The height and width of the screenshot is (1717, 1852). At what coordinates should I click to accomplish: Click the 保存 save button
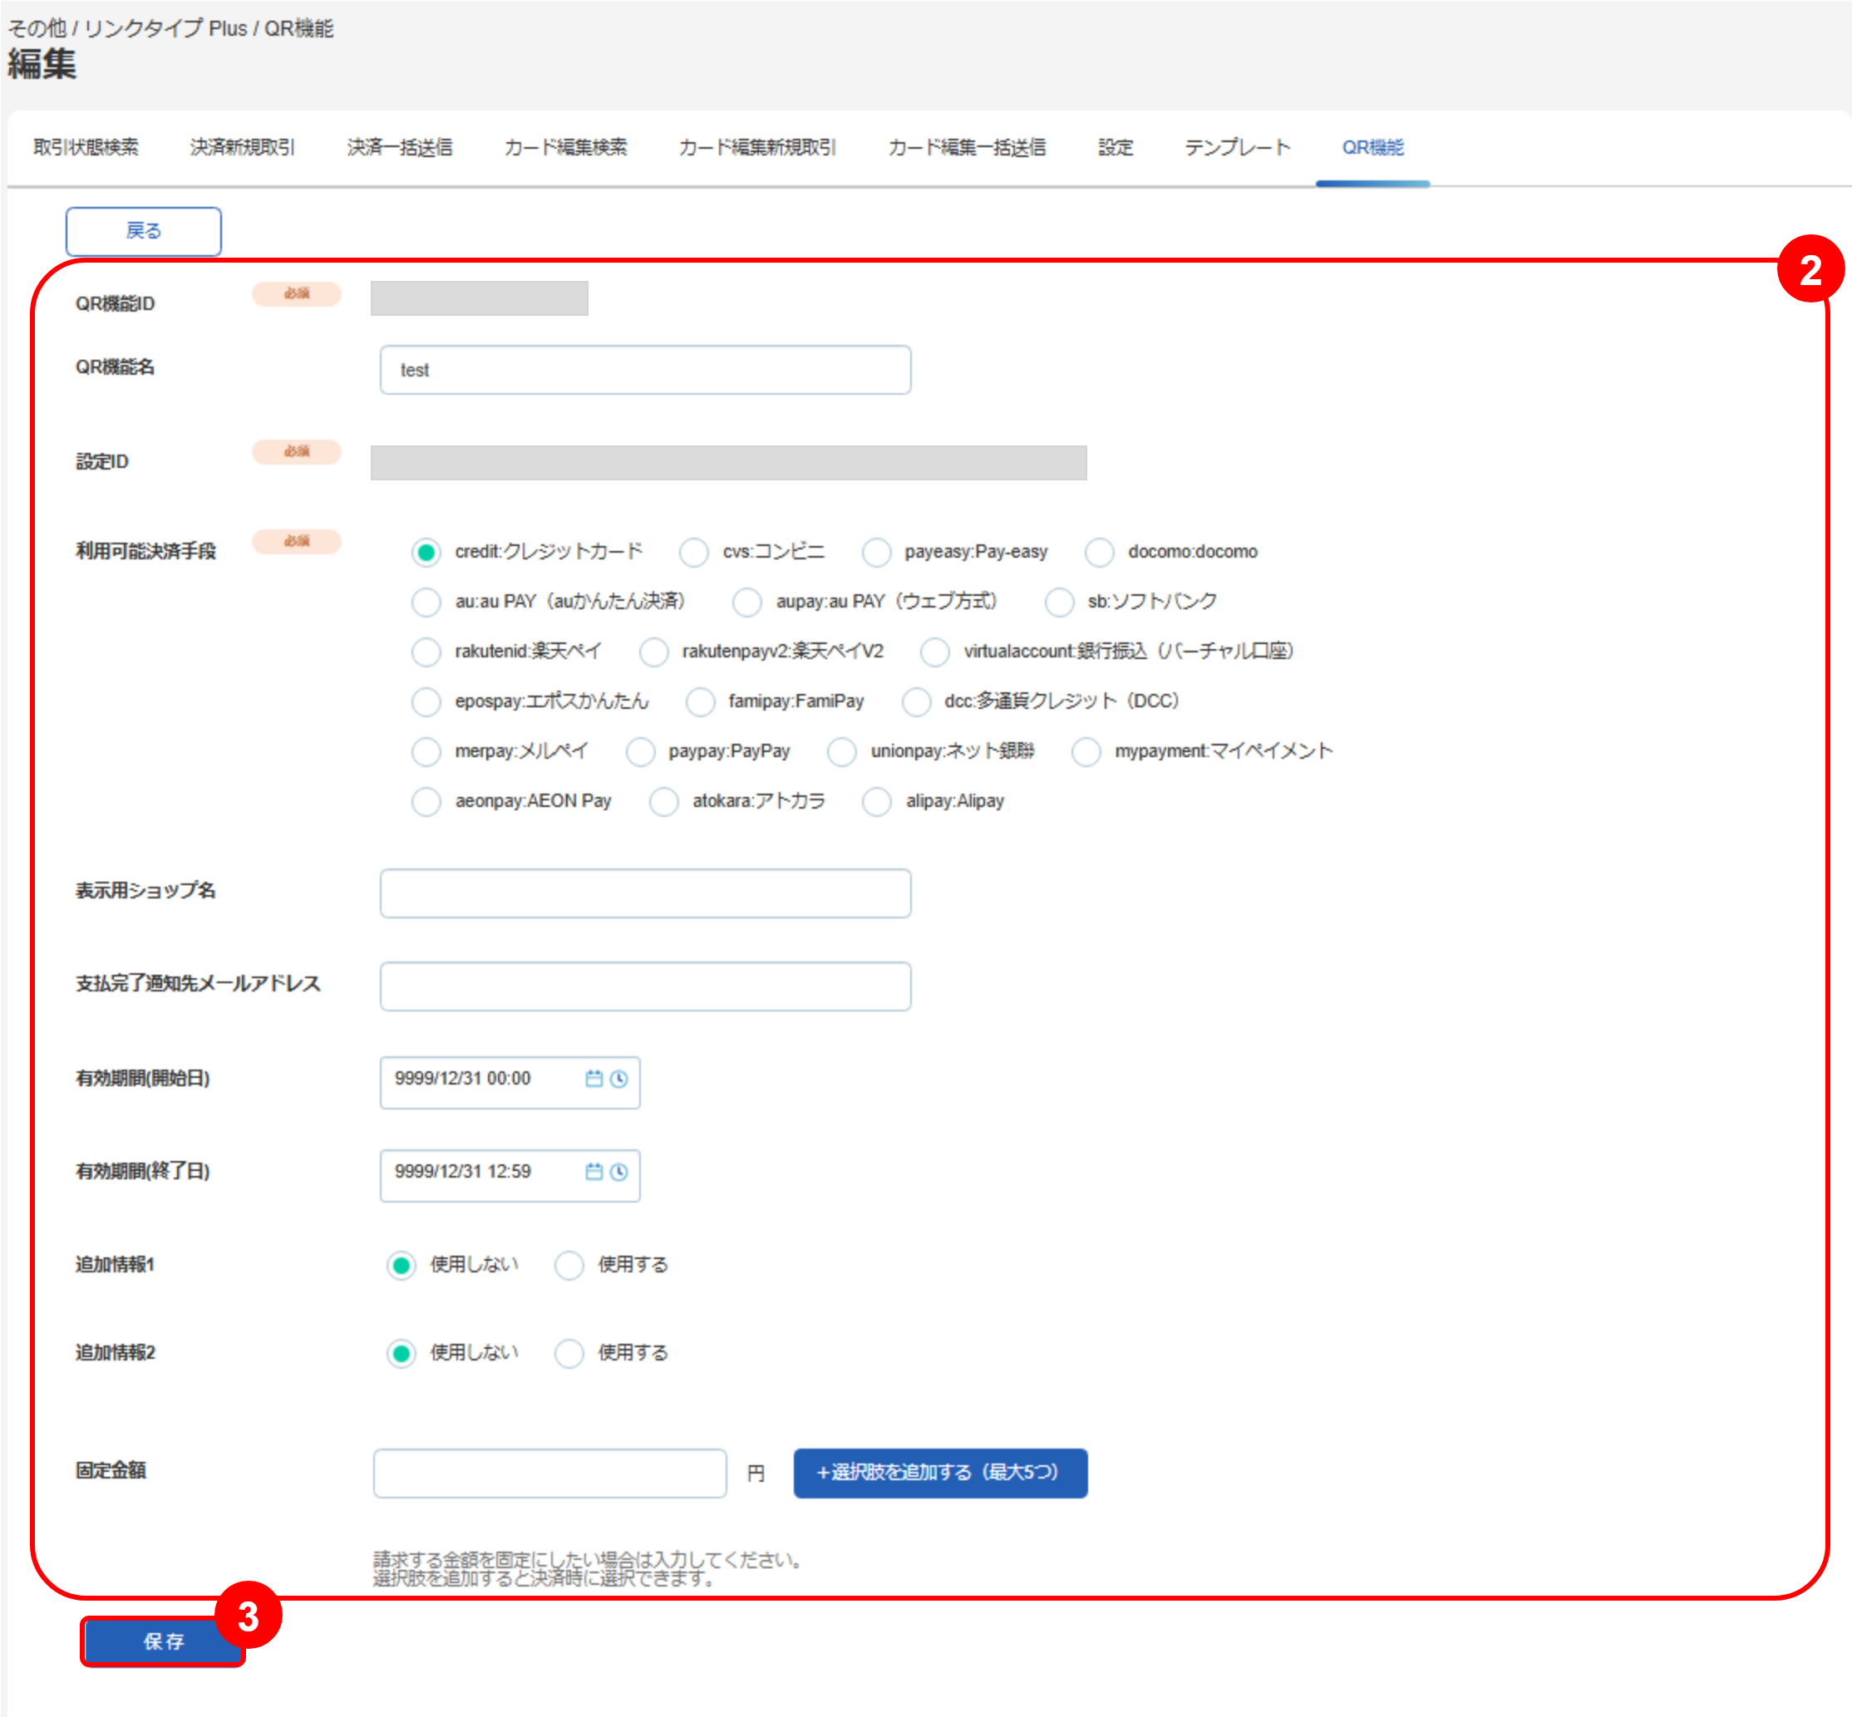coord(164,1641)
